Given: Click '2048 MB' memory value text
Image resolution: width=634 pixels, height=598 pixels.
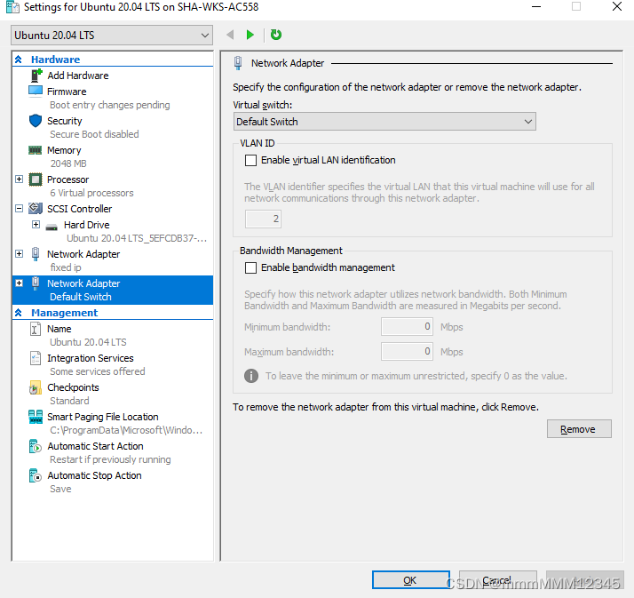Looking at the screenshot, I should click(68, 163).
